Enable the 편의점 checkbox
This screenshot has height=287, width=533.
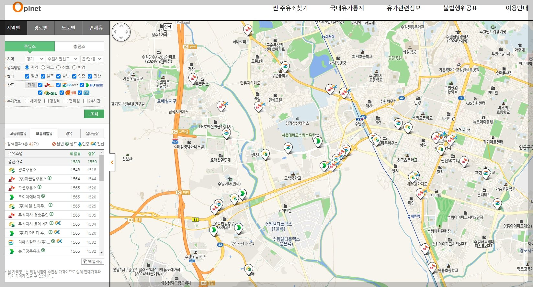pyautogui.click(x=66, y=101)
